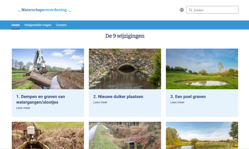Open the pond in meadow photo
The height and width of the screenshot is (149, 249).
(x=202, y=69)
